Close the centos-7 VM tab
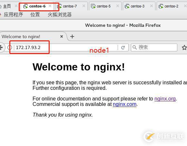The height and width of the screenshot is (146, 187). click(84, 6)
